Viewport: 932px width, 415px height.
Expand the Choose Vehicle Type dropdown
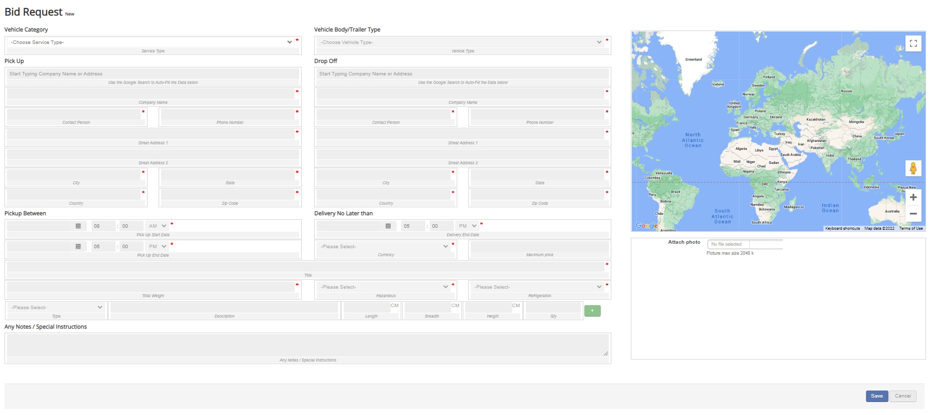(x=460, y=42)
